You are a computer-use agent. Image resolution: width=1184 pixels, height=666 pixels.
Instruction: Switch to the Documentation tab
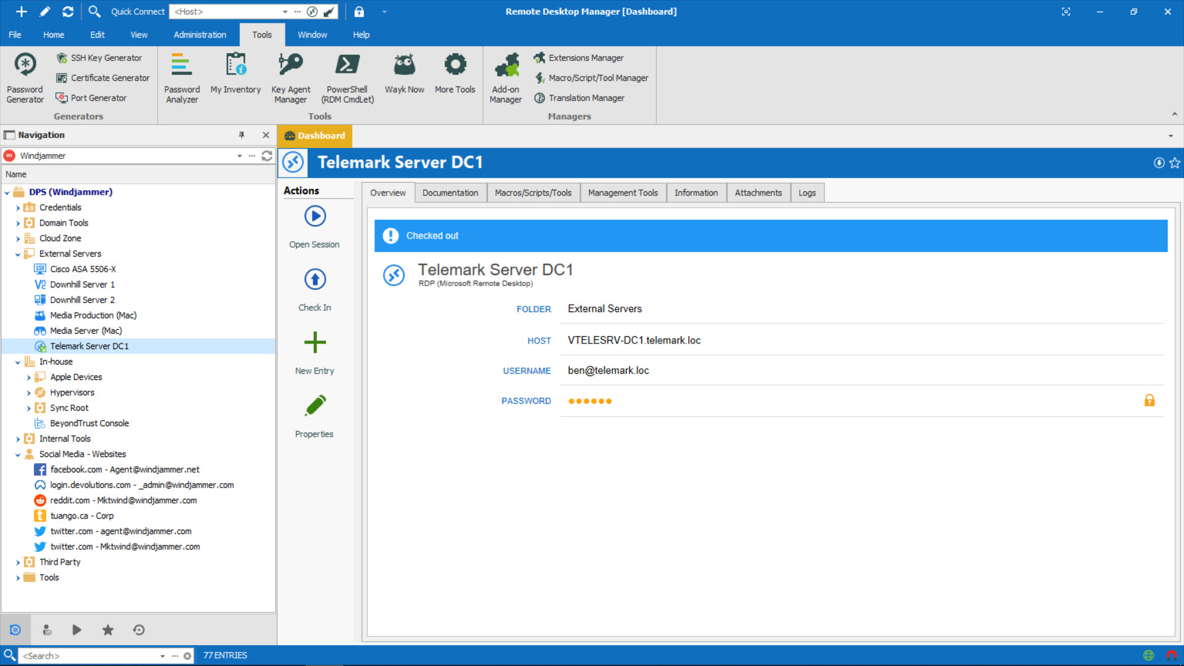point(450,193)
